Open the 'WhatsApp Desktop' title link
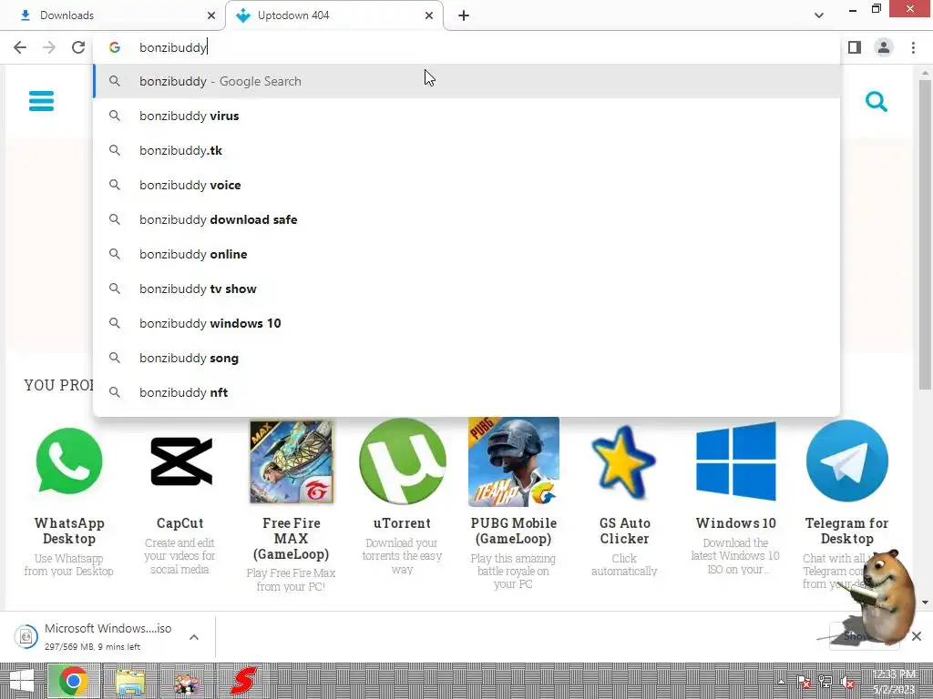 (69, 531)
